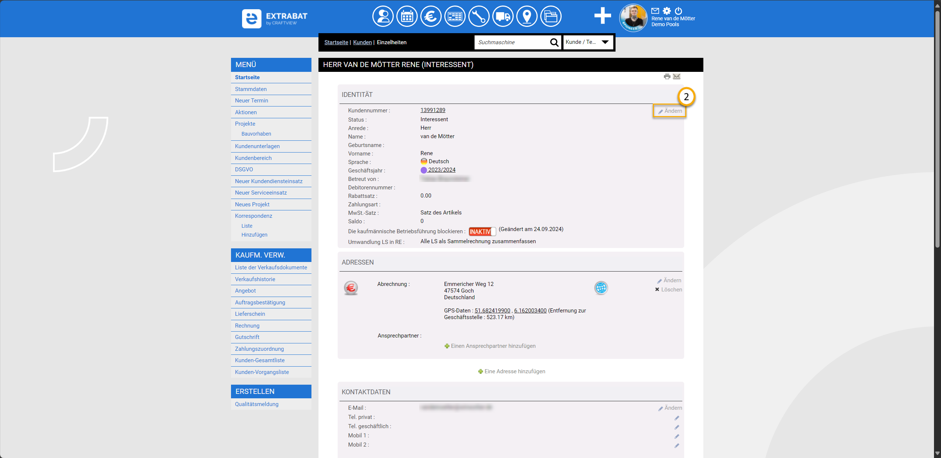
Task: Open Stammdaten in the left menu
Action: pos(251,89)
